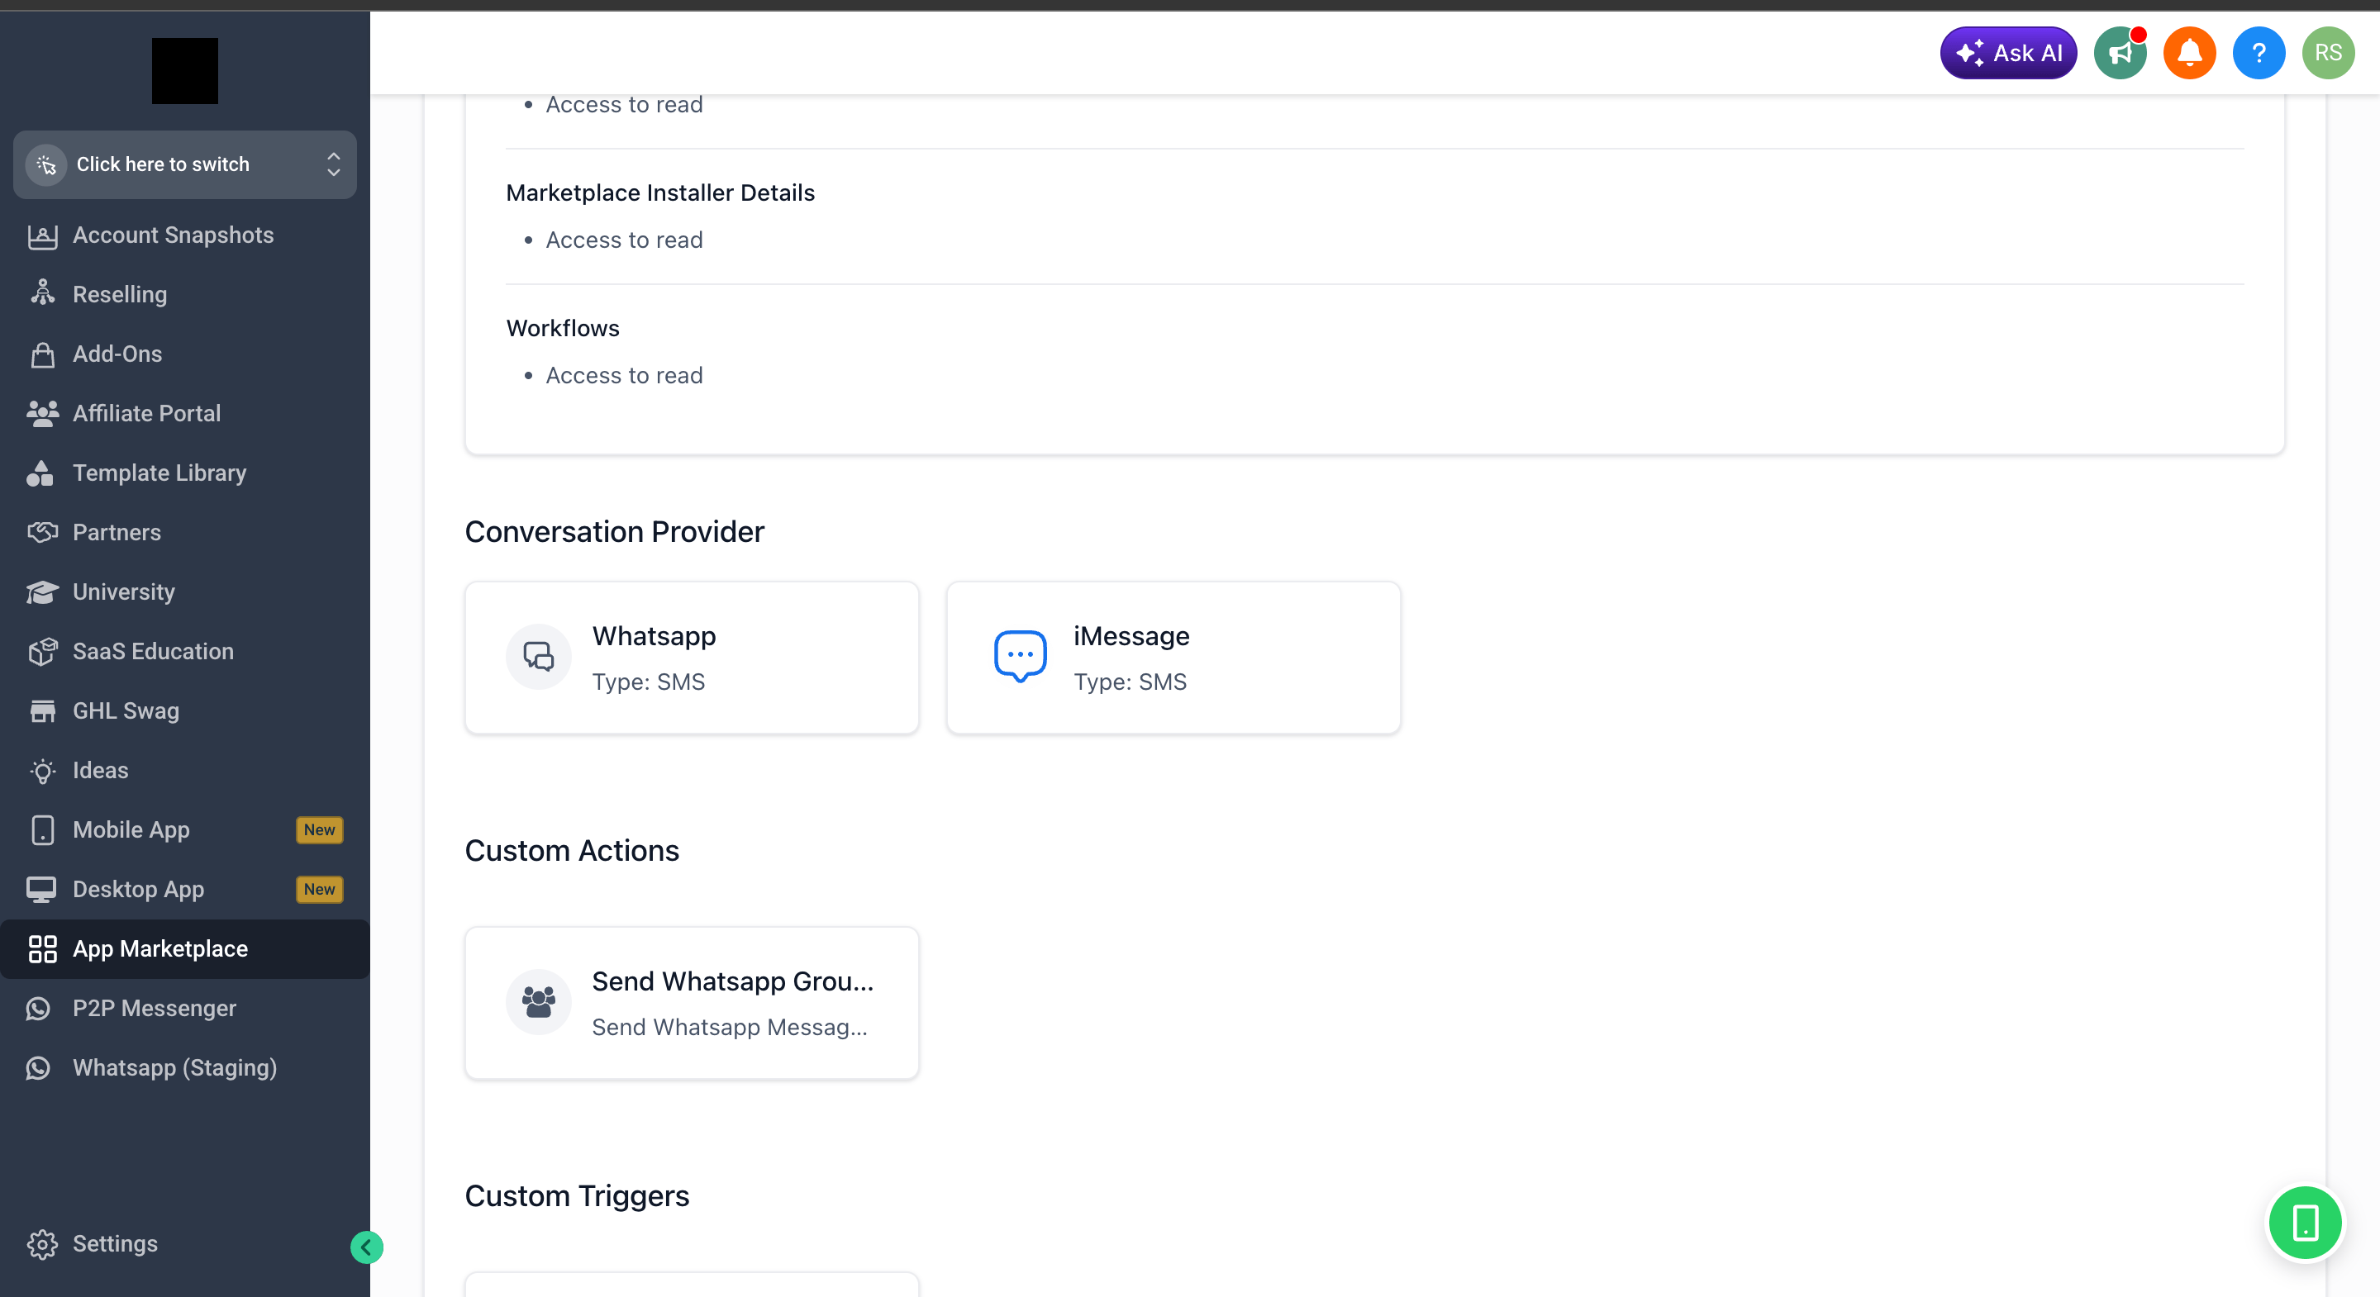Click the Partners handshake icon
This screenshot has width=2380, height=1297.
click(x=42, y=533)
